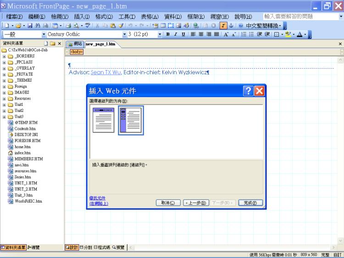Click the 尋找元件 link in dialog
The width and height of the screenshot is (344, 258).
coord(97,198)
